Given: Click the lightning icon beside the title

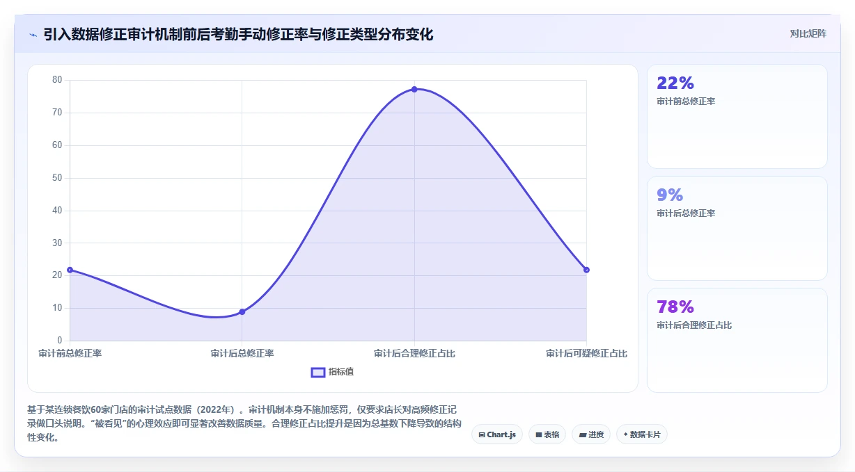Looking at the screenshot, I should click(x=33, y=35).
